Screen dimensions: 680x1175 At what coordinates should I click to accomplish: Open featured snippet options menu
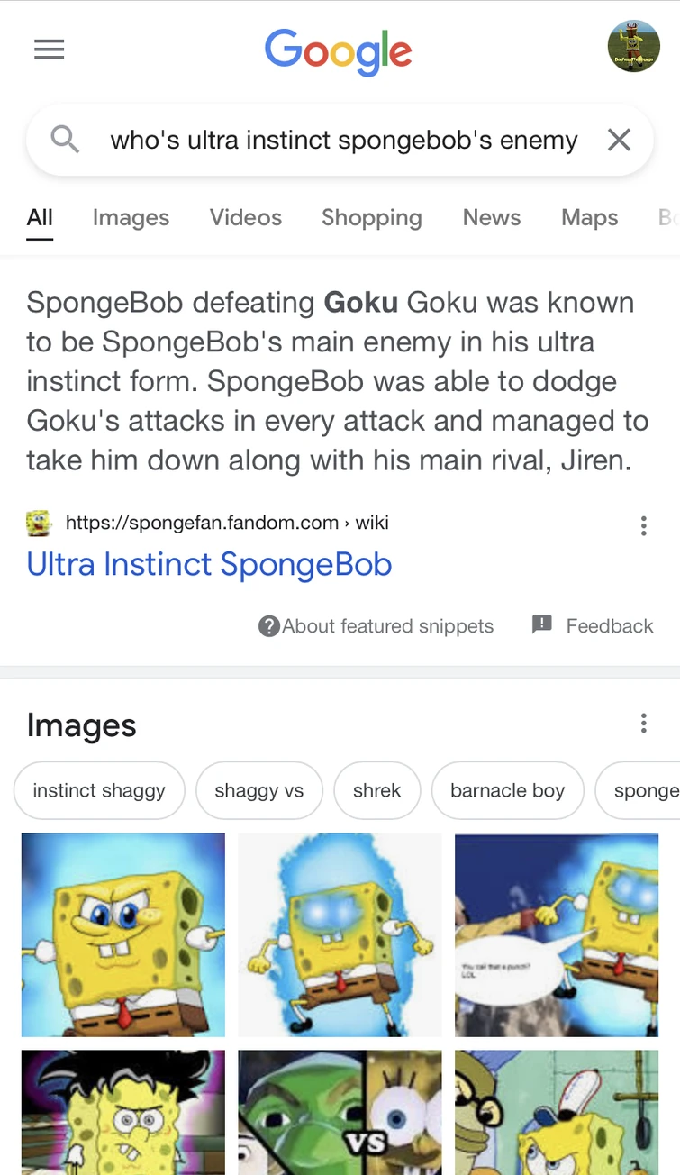point(643,526)
